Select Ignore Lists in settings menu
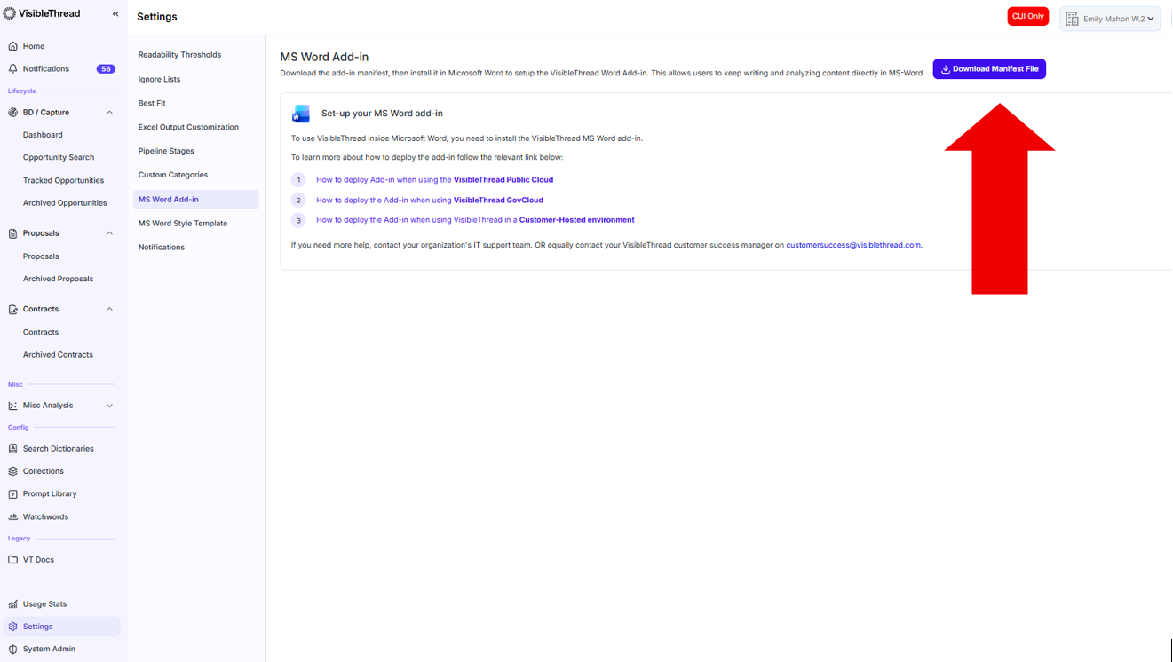The height and width of the screenshot is (662, 1173). coord(159,79)
